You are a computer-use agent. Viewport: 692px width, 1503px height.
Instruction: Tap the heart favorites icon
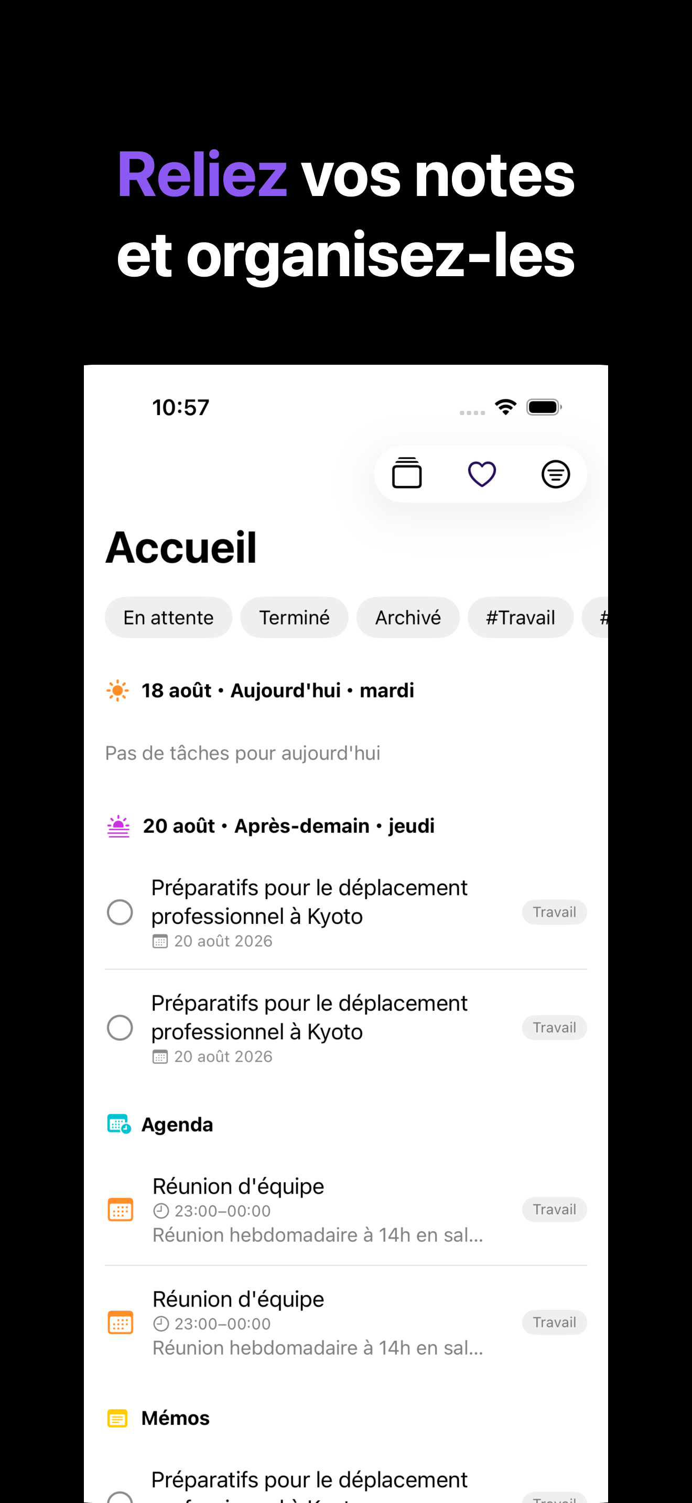pyautogui.click(x=482, y=474)
